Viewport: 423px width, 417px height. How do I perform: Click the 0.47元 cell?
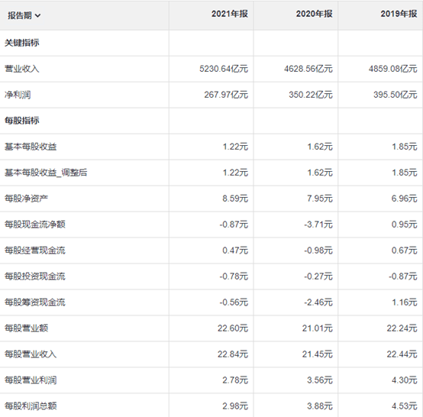[235, 251]
